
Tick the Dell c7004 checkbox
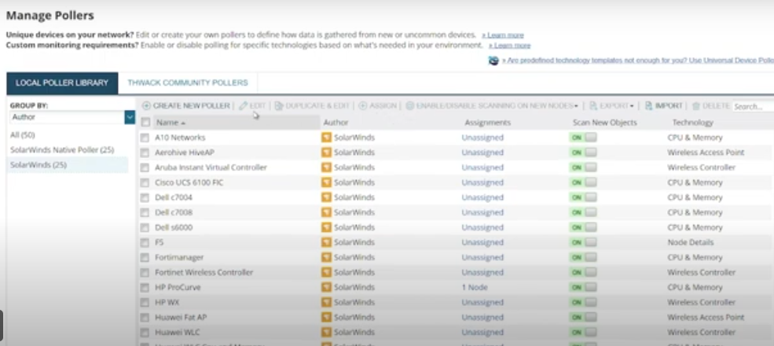pos(144,197)
